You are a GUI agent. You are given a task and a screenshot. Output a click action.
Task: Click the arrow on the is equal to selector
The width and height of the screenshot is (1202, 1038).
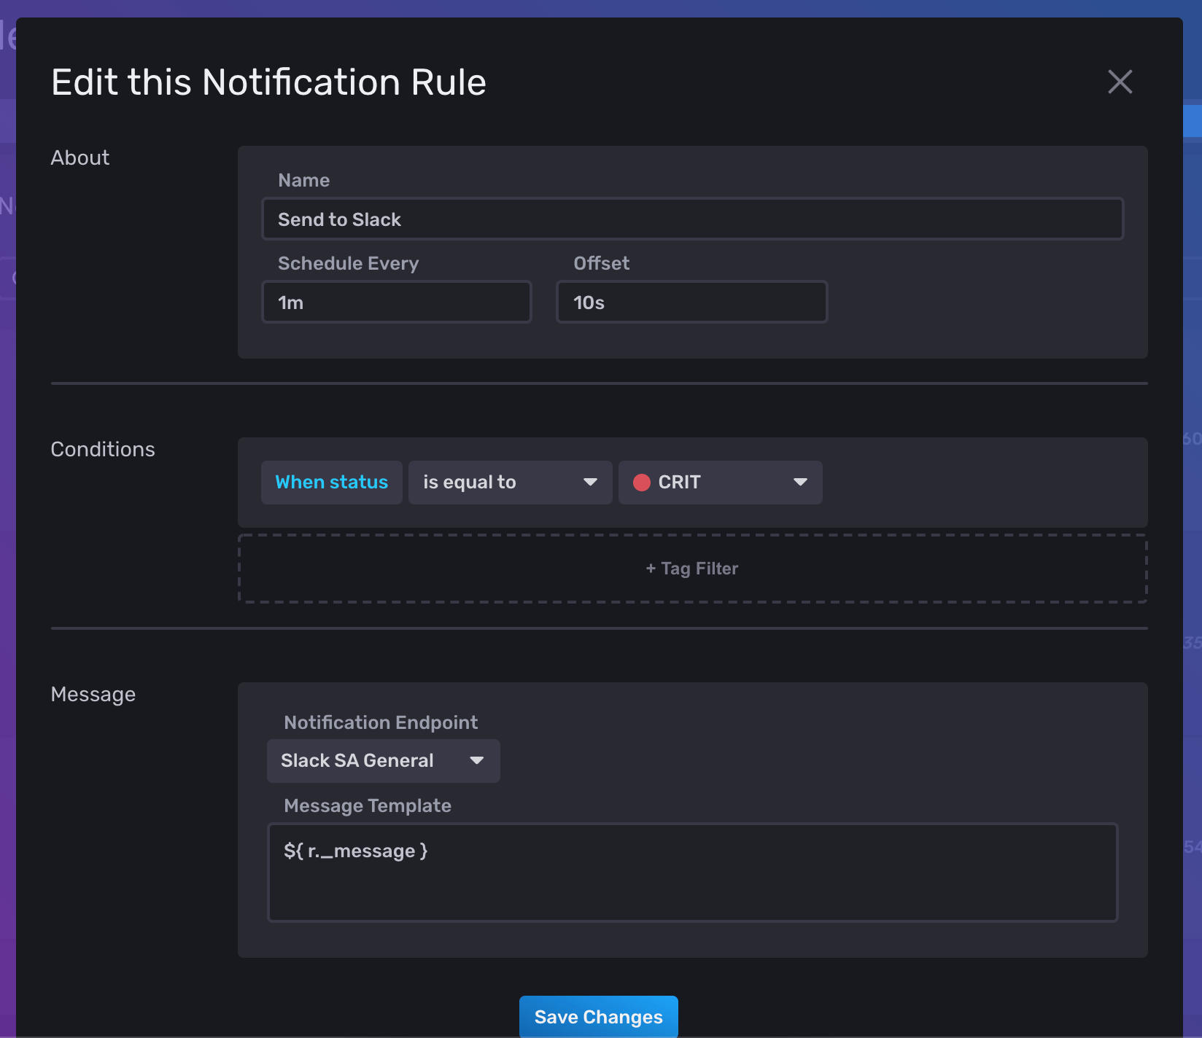pos(591,482)
